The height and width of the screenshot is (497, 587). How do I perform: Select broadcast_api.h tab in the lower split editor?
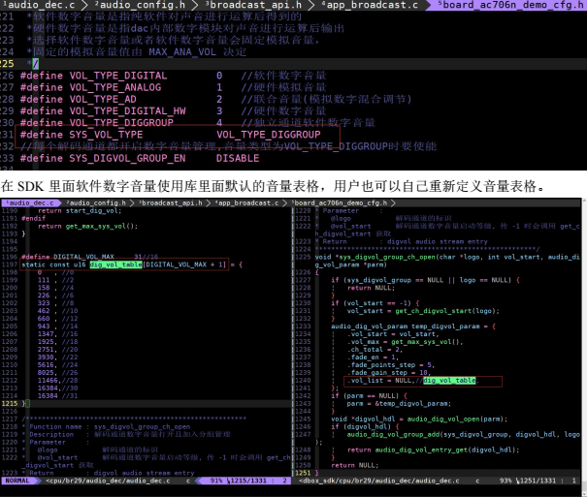[x=171, y=202]
